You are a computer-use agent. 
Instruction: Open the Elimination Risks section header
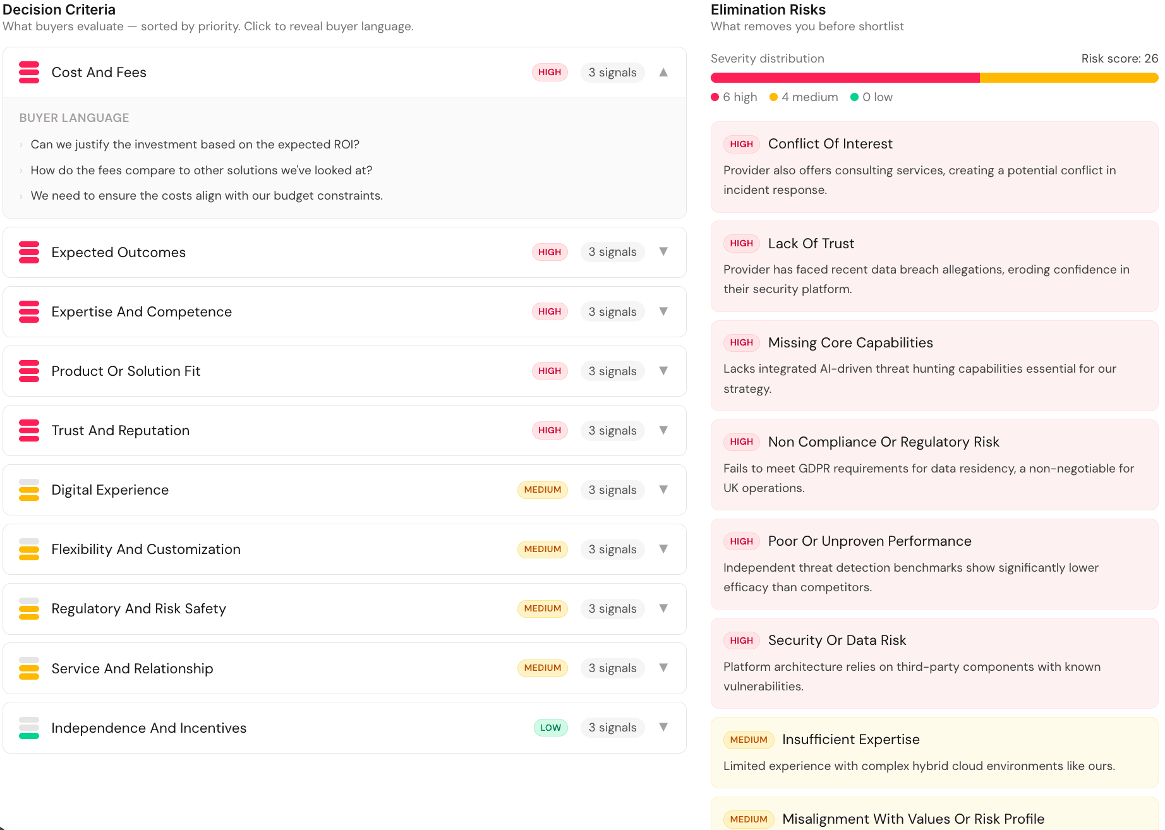(x=768, y=9)
